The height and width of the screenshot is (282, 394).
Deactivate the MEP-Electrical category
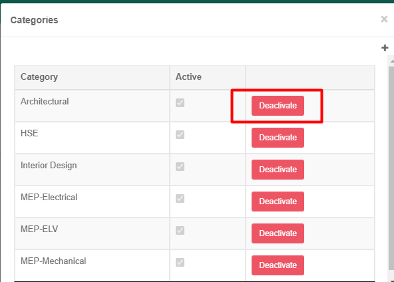point(278,202)
